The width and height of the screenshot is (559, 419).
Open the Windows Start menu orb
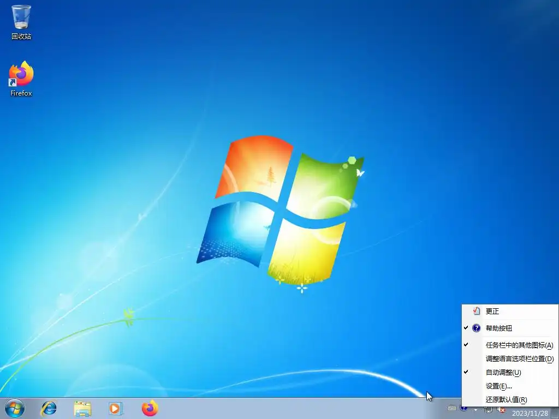[15, 408]
